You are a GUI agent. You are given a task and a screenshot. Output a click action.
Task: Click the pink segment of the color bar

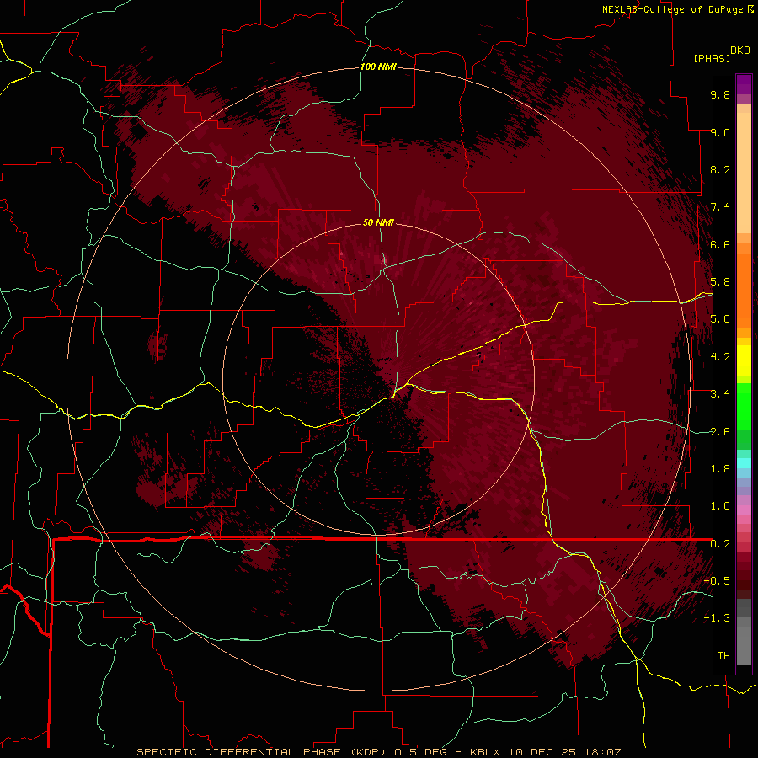(744, 510)
